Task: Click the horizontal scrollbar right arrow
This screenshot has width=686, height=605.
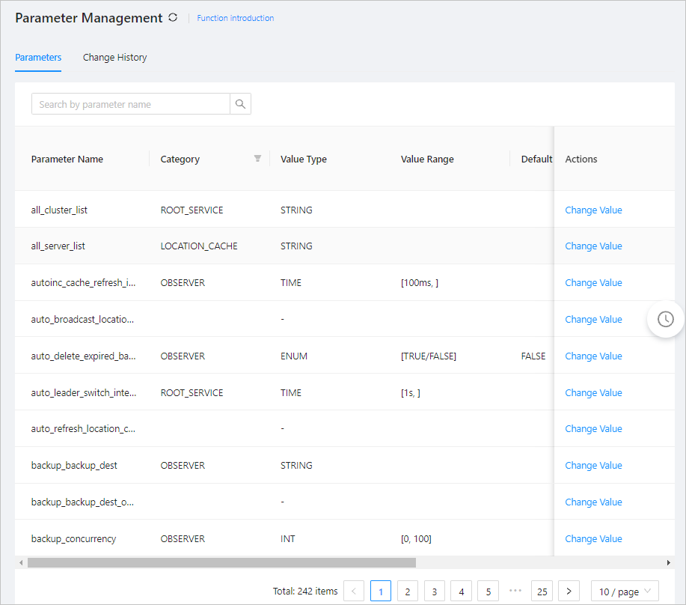Action: [668, 562]
